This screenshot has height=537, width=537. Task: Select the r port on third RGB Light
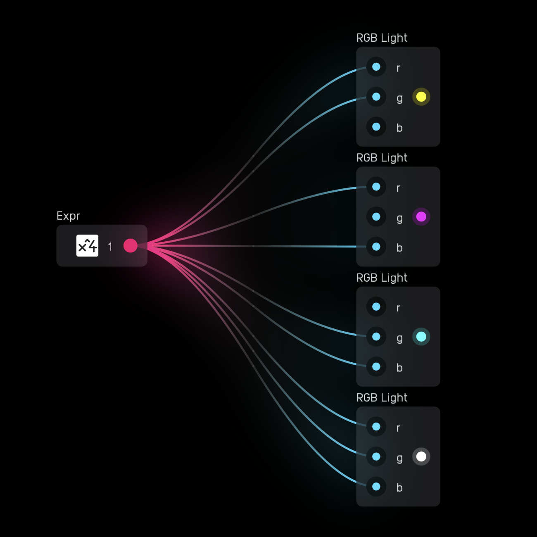376,307
